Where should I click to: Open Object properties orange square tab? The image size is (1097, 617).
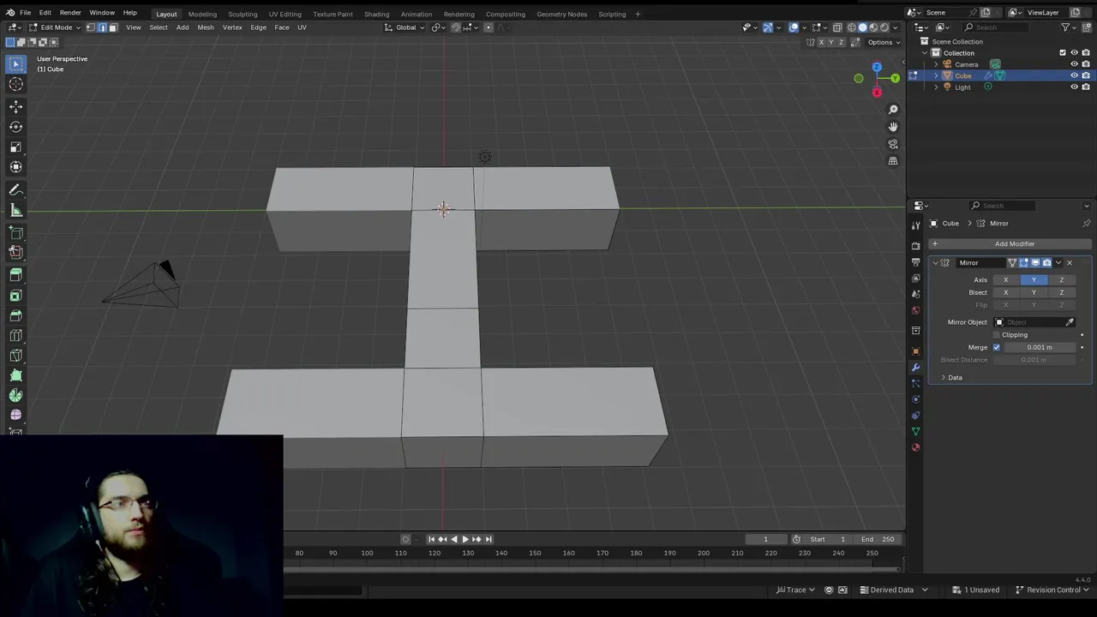[x=915, y=351]
